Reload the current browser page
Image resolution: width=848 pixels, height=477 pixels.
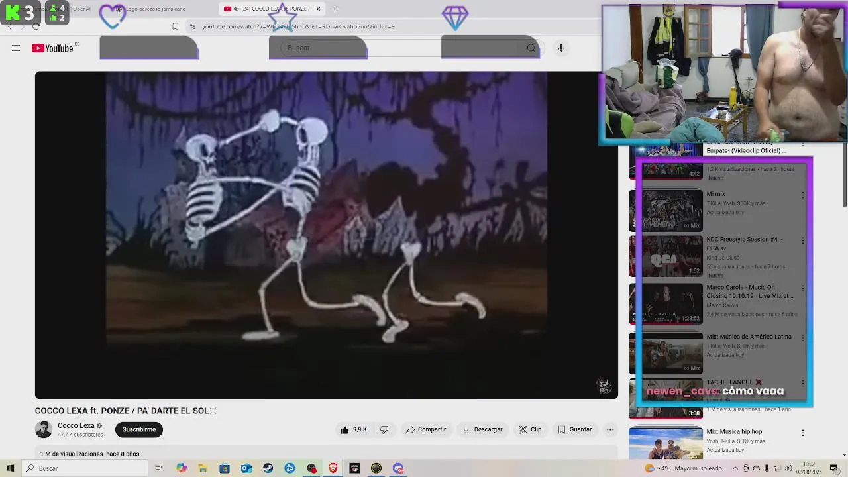pos(36,26)
